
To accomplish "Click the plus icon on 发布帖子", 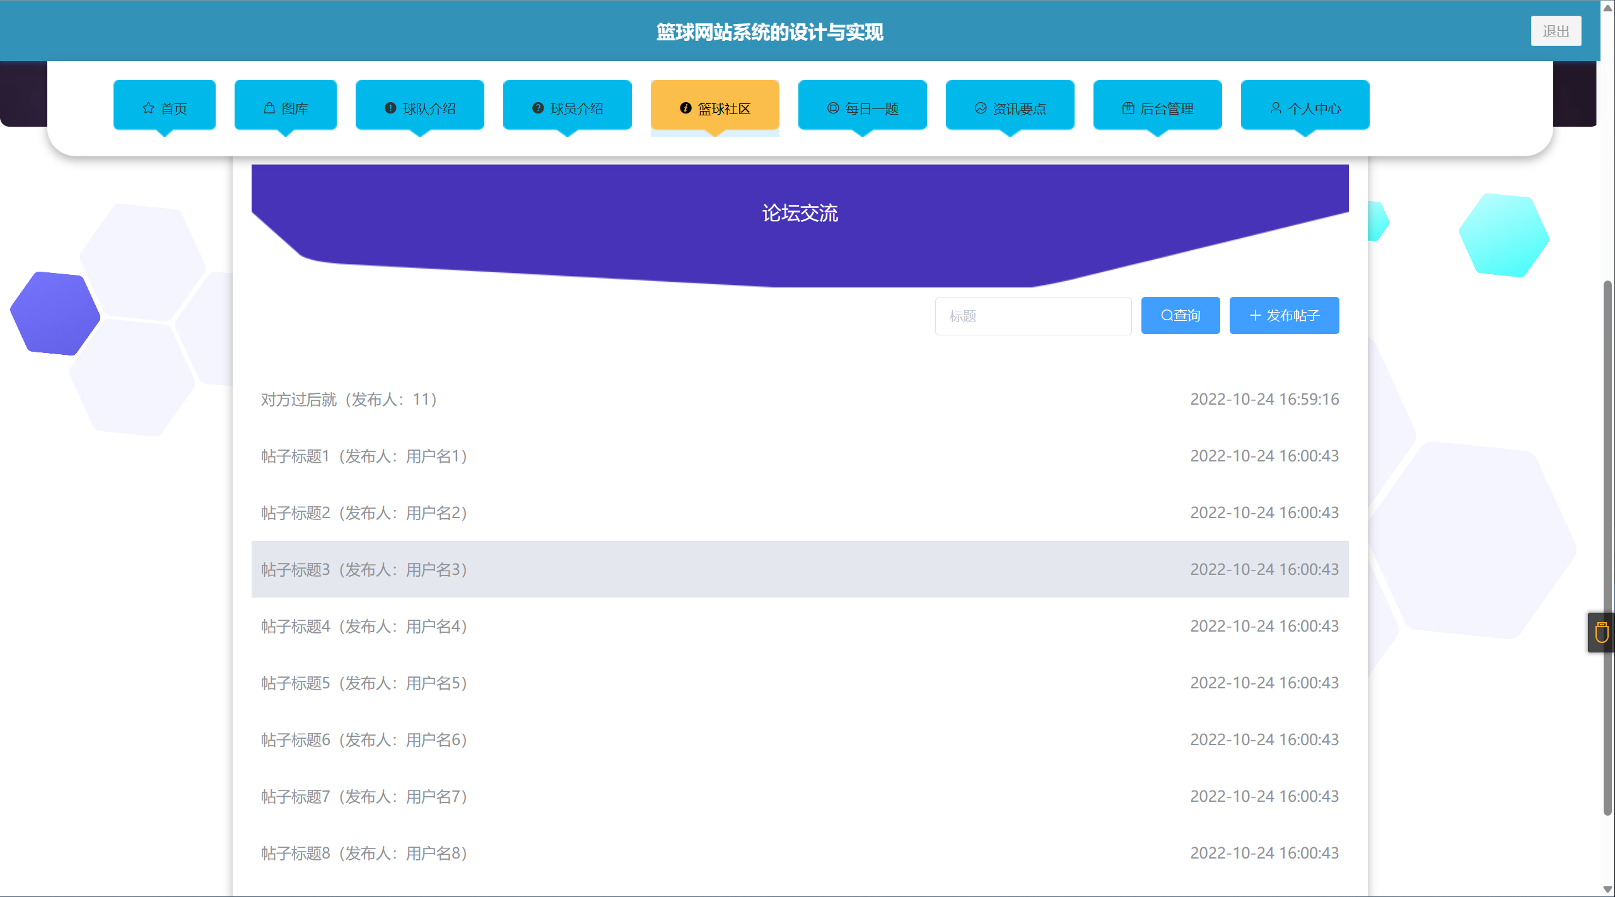I will click(x=1255, y=315).
